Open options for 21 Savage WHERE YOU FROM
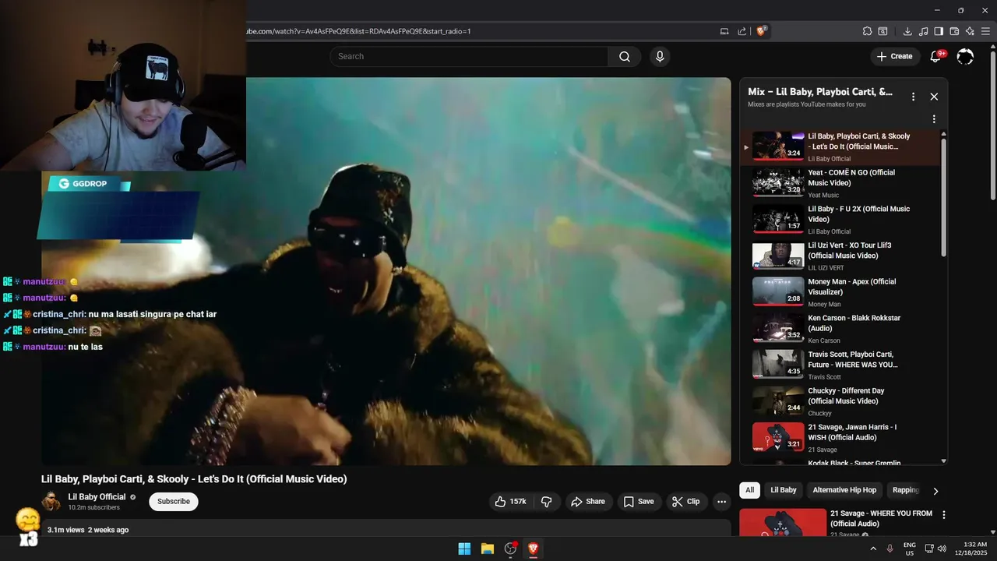 [x=944, y=515]
